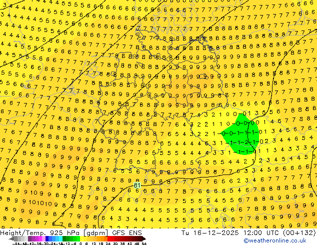Click the yellow swatch in the temperature legend

pos(81,238)
